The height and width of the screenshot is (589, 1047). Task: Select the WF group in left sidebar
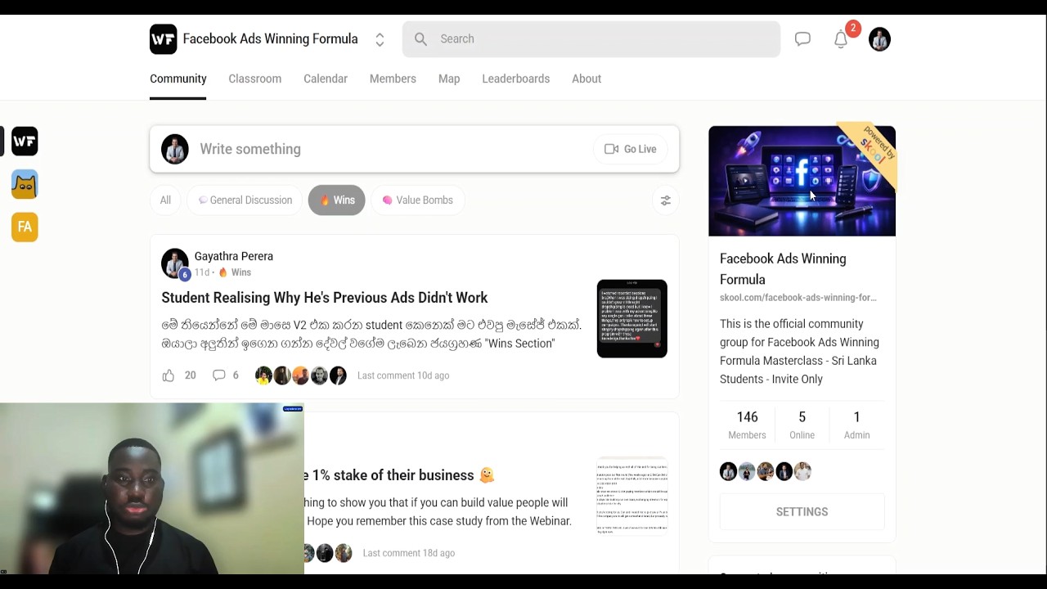tap(25, 142)
